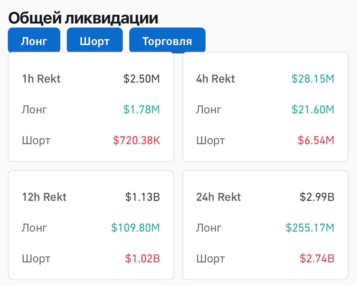Select the $255.17M long value
Viewport: 357px width, 285px height.
pyautogui.click(x=310, y=228)
